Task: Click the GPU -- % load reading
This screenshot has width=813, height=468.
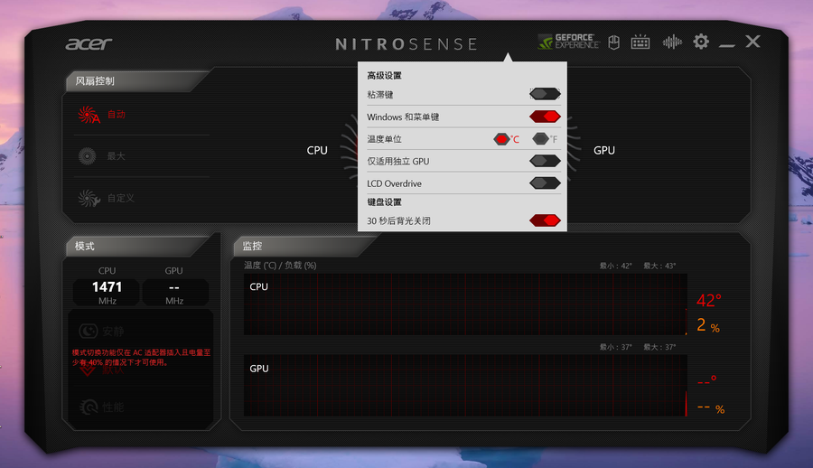Action: 711,407
